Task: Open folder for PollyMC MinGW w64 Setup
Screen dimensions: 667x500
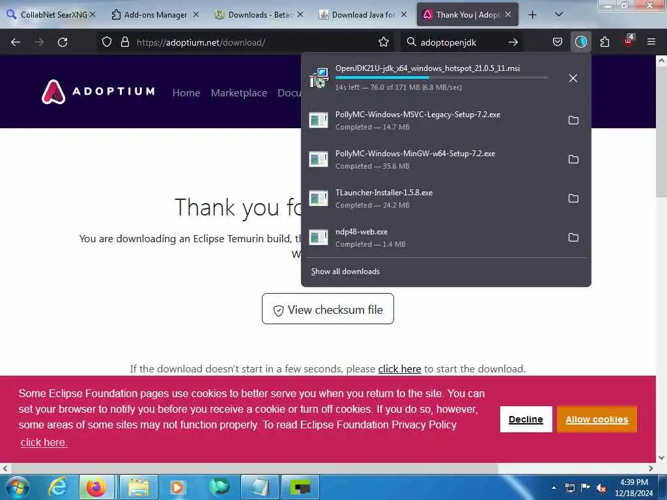Action: coord(573,160)
